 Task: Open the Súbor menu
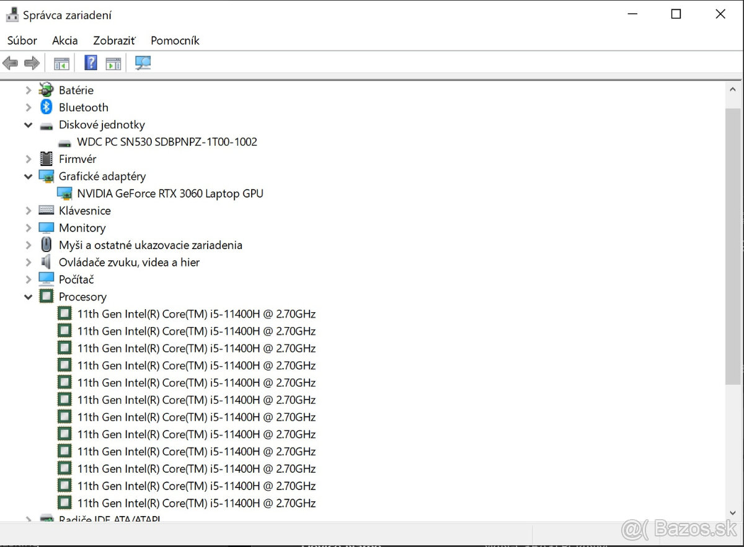pos(22,40)
